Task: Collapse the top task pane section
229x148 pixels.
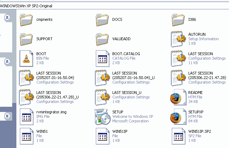Action: [x=7, y=18]
